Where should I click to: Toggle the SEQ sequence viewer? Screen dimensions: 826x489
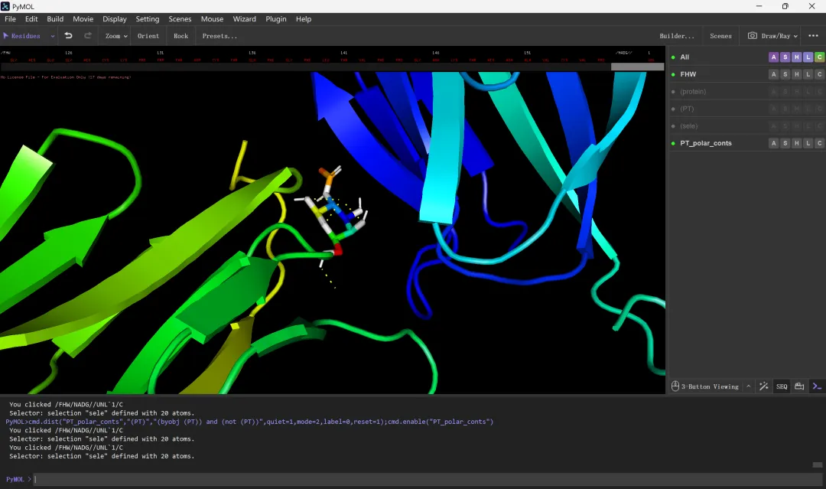[782, 386]
